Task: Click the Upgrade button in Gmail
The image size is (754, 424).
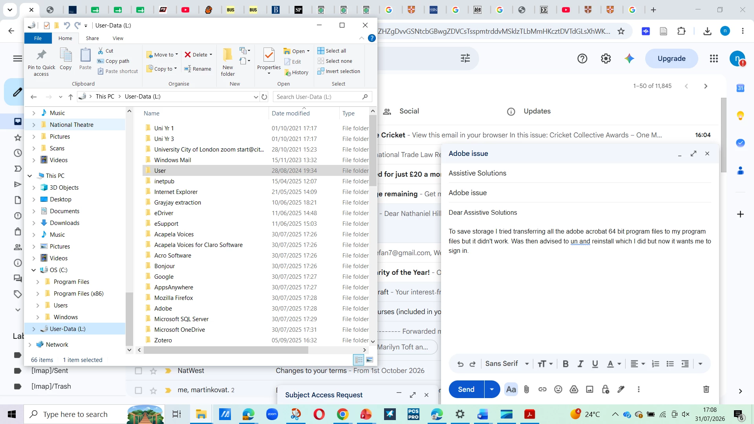Action: (672, 58)
